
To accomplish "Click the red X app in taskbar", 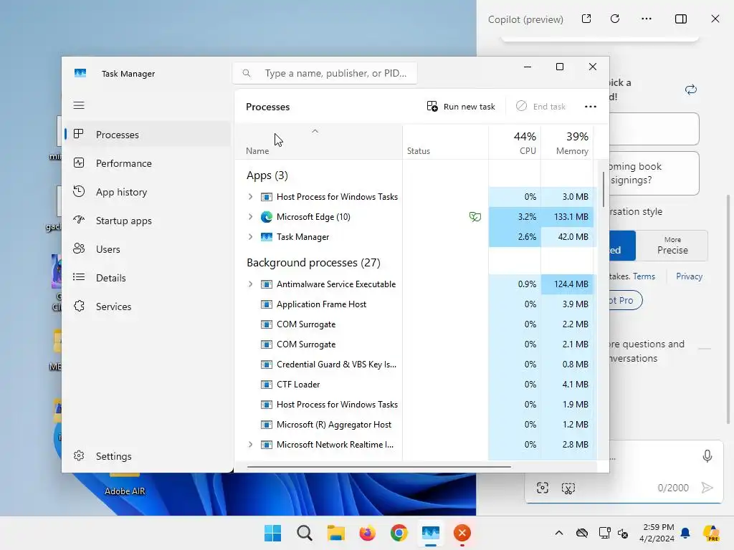I will click(462, 533).
